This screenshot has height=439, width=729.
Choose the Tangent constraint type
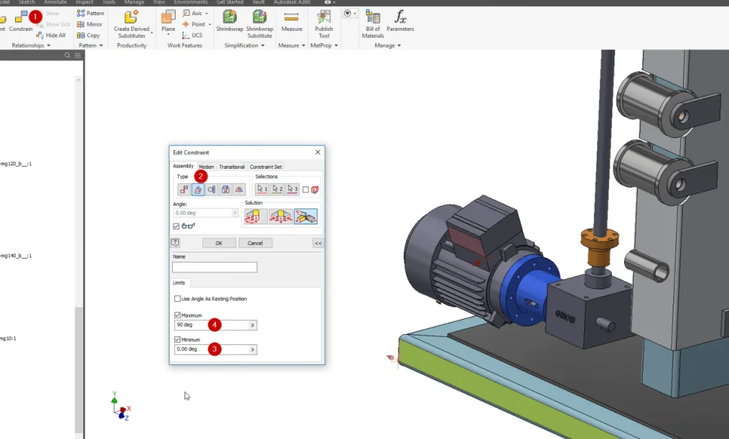click(x=211, y=189)
